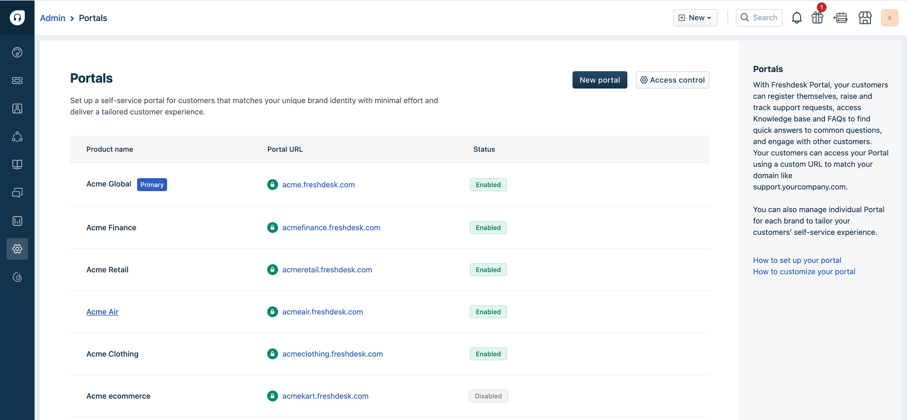Screen dimensions: 907x420
Task: Click the lock icon beside acmefinance.freshdesk.com
Action: pos(273,228)
